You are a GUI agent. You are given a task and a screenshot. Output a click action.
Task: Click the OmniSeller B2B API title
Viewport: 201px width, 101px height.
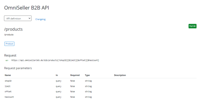pyautogui.click(x=27, y=8)
